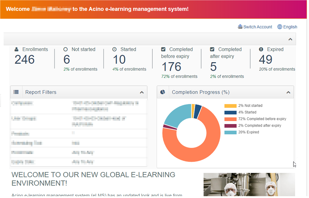
Task: Click '20% Expired' legend label
Action: (248, 132)
